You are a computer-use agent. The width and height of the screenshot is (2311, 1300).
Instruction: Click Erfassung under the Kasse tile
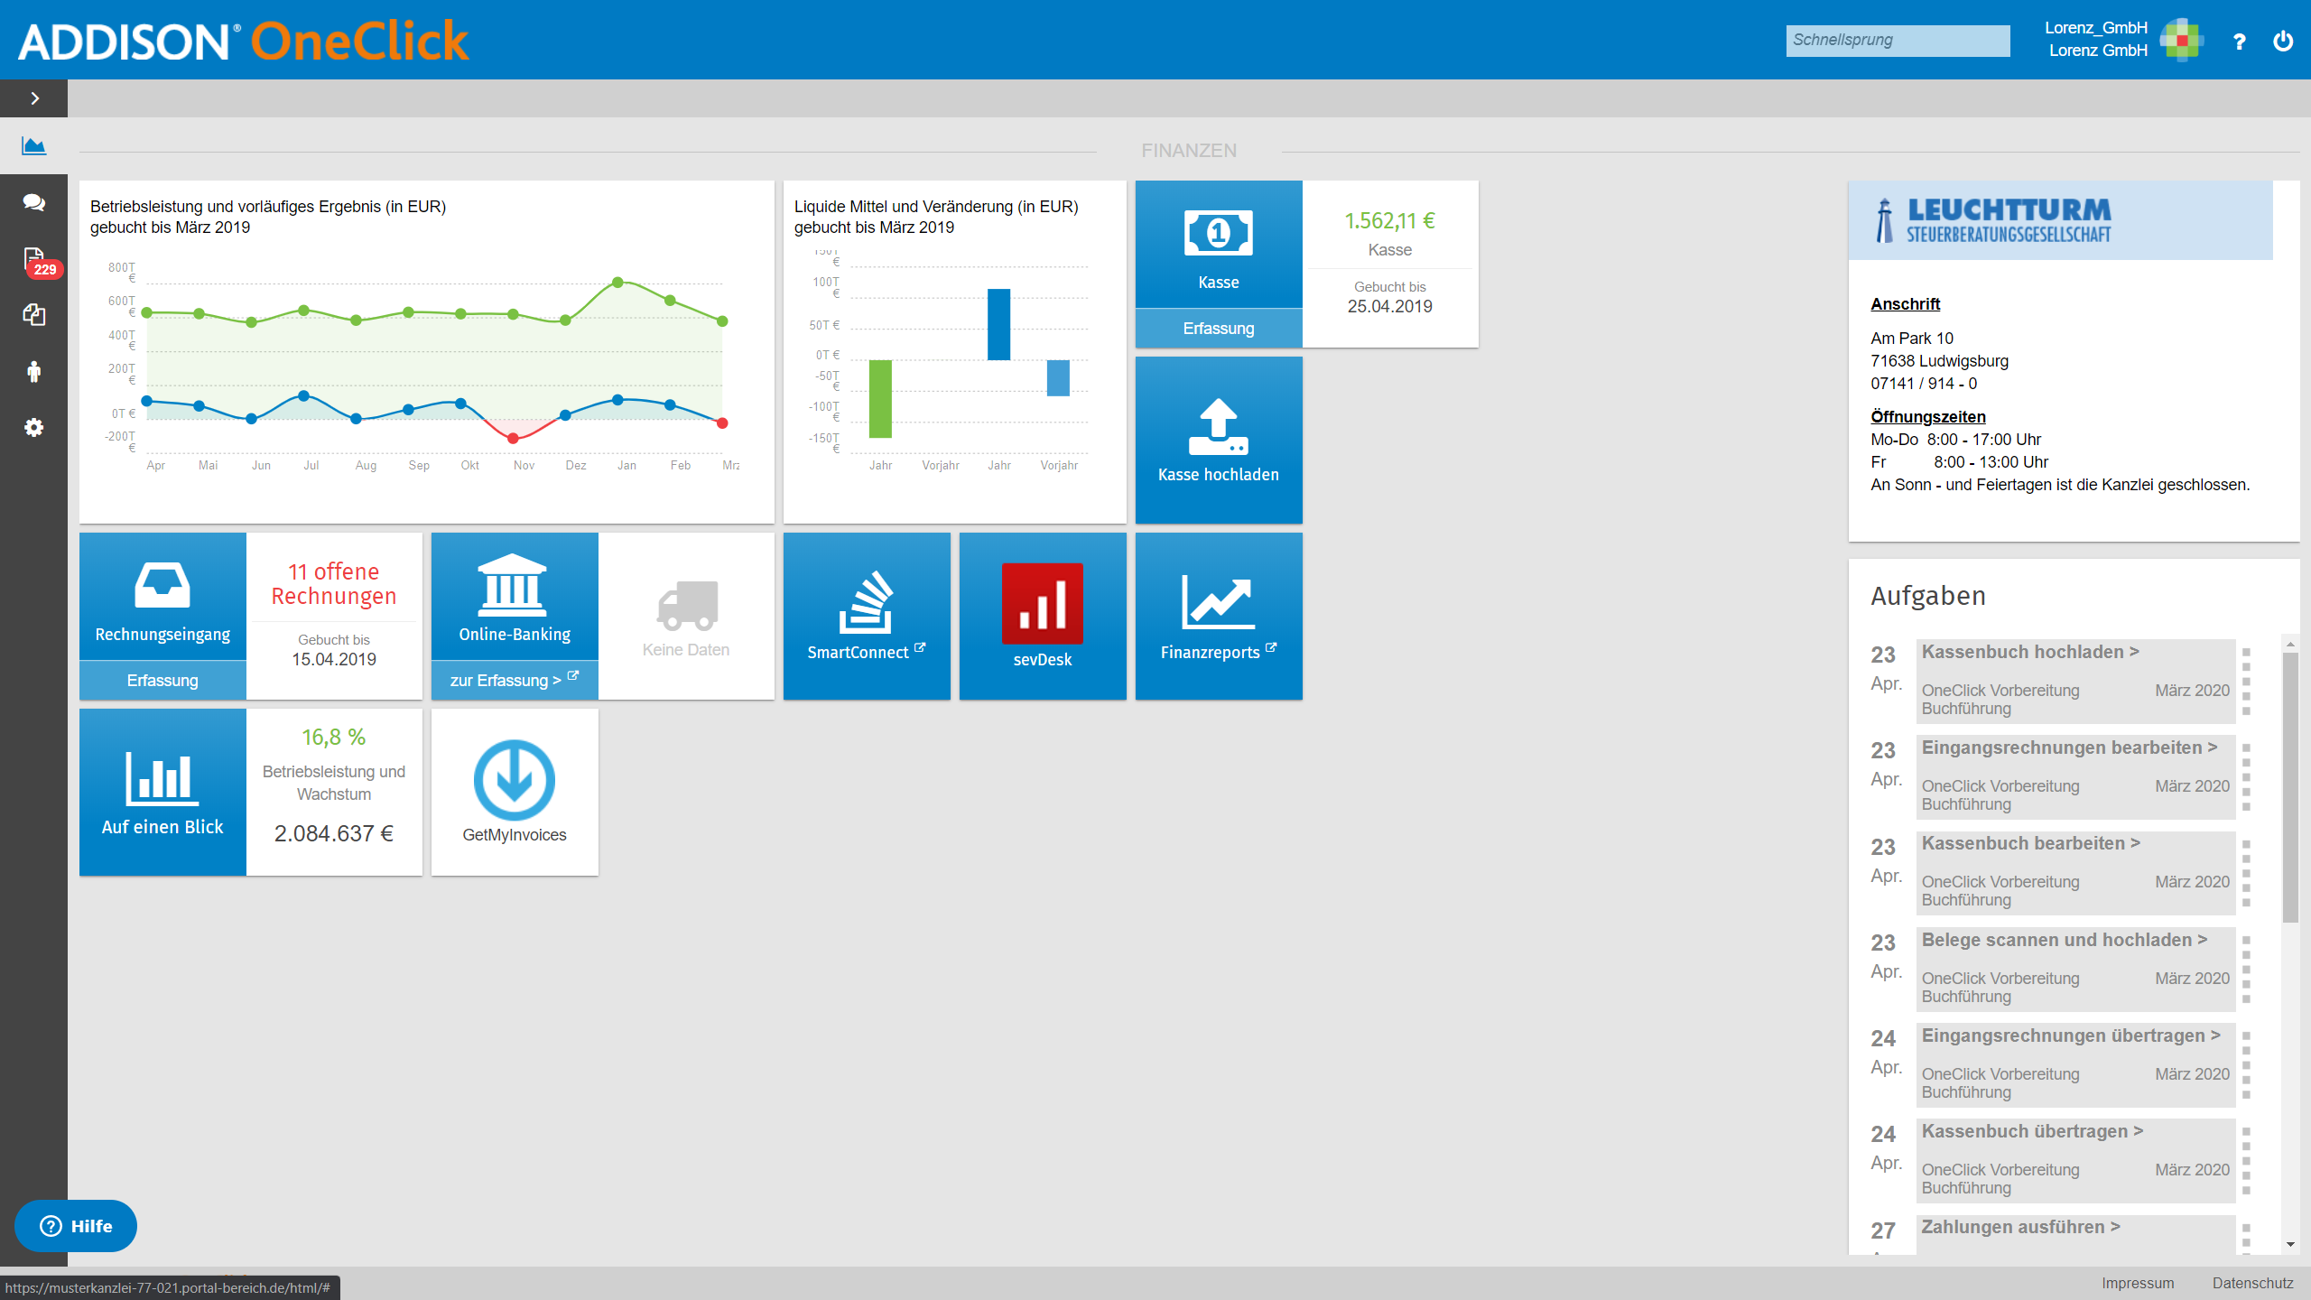click(1219, 329)
